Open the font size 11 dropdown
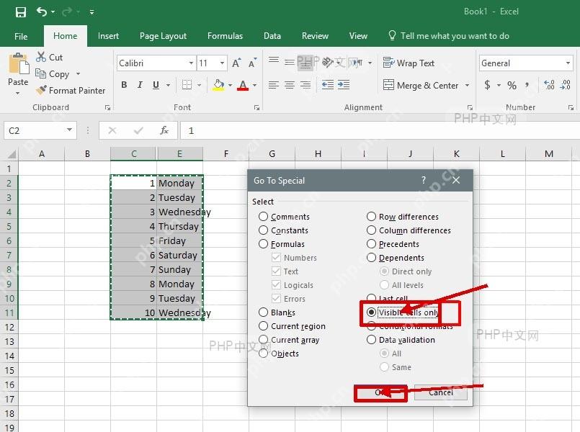The height and width of the screenshot is (432, 580). (x=222, y=63)
